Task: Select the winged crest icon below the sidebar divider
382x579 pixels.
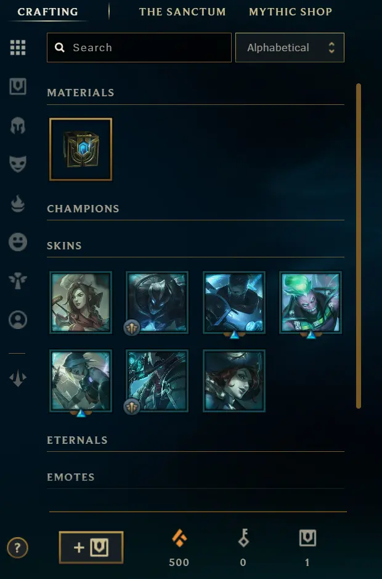Action: click(x=18, y=379)
